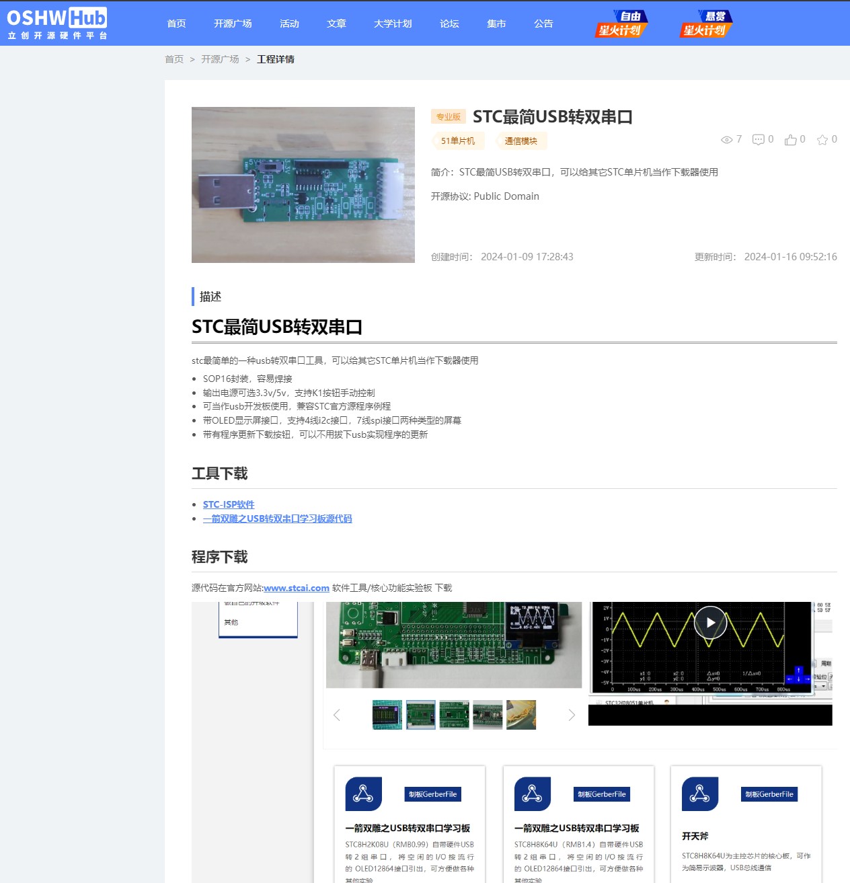Open the 开源广场 nav menu item
850x883 pixels.
[x=233, y=24]
